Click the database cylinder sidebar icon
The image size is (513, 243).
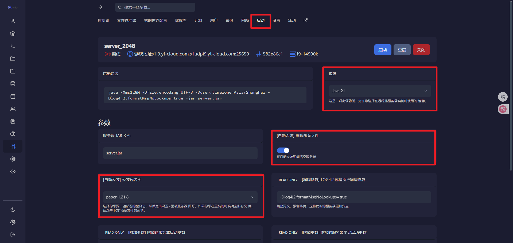coord(13,84)
